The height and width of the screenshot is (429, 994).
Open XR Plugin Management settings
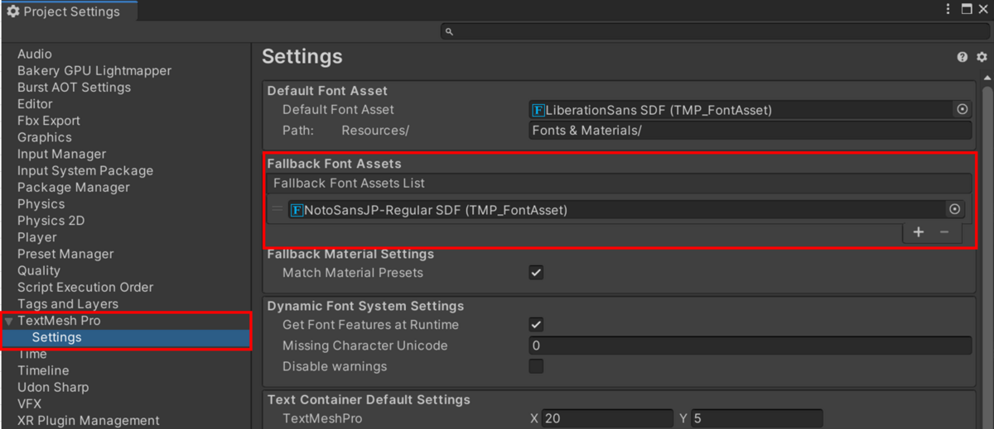click(x=89, y=420)
